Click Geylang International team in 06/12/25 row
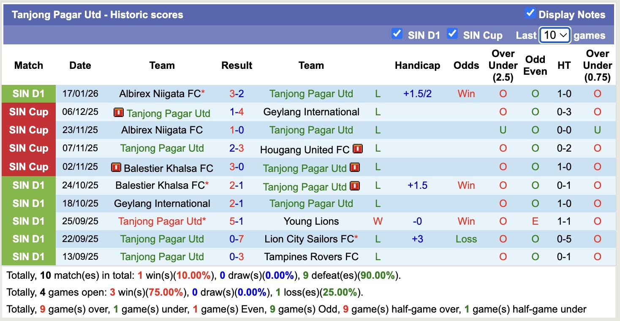 pos(311,112)
